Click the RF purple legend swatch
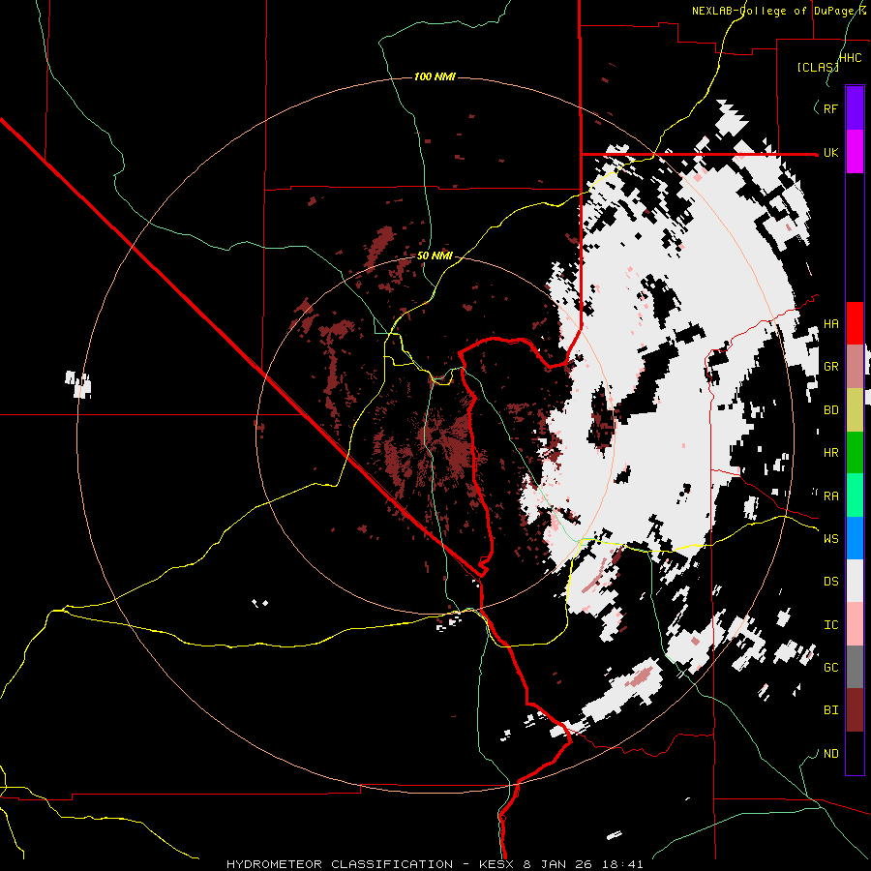The width and height of the screenshot is (871, 871). tap(855, 108)
